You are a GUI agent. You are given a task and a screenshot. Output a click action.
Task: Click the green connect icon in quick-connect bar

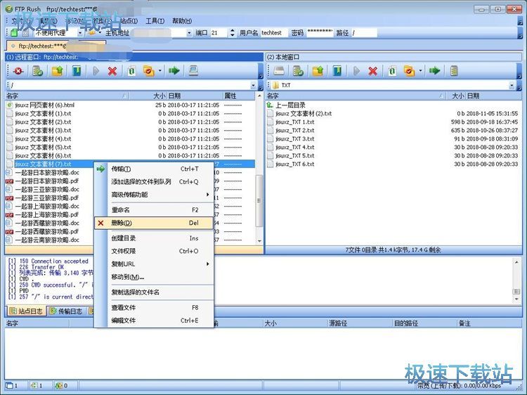coord(14,32)
